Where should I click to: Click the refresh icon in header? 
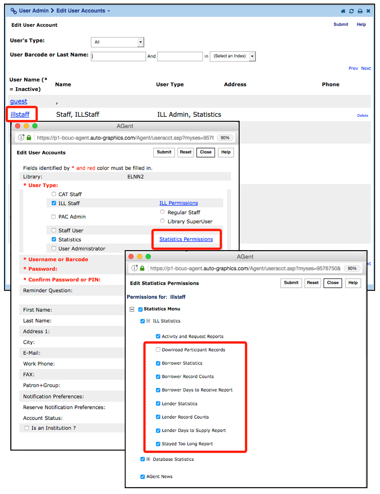(351, 11)
